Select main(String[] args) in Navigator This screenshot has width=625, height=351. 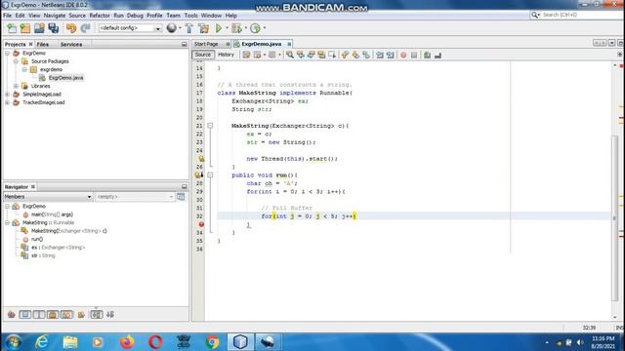click(52, 214)
